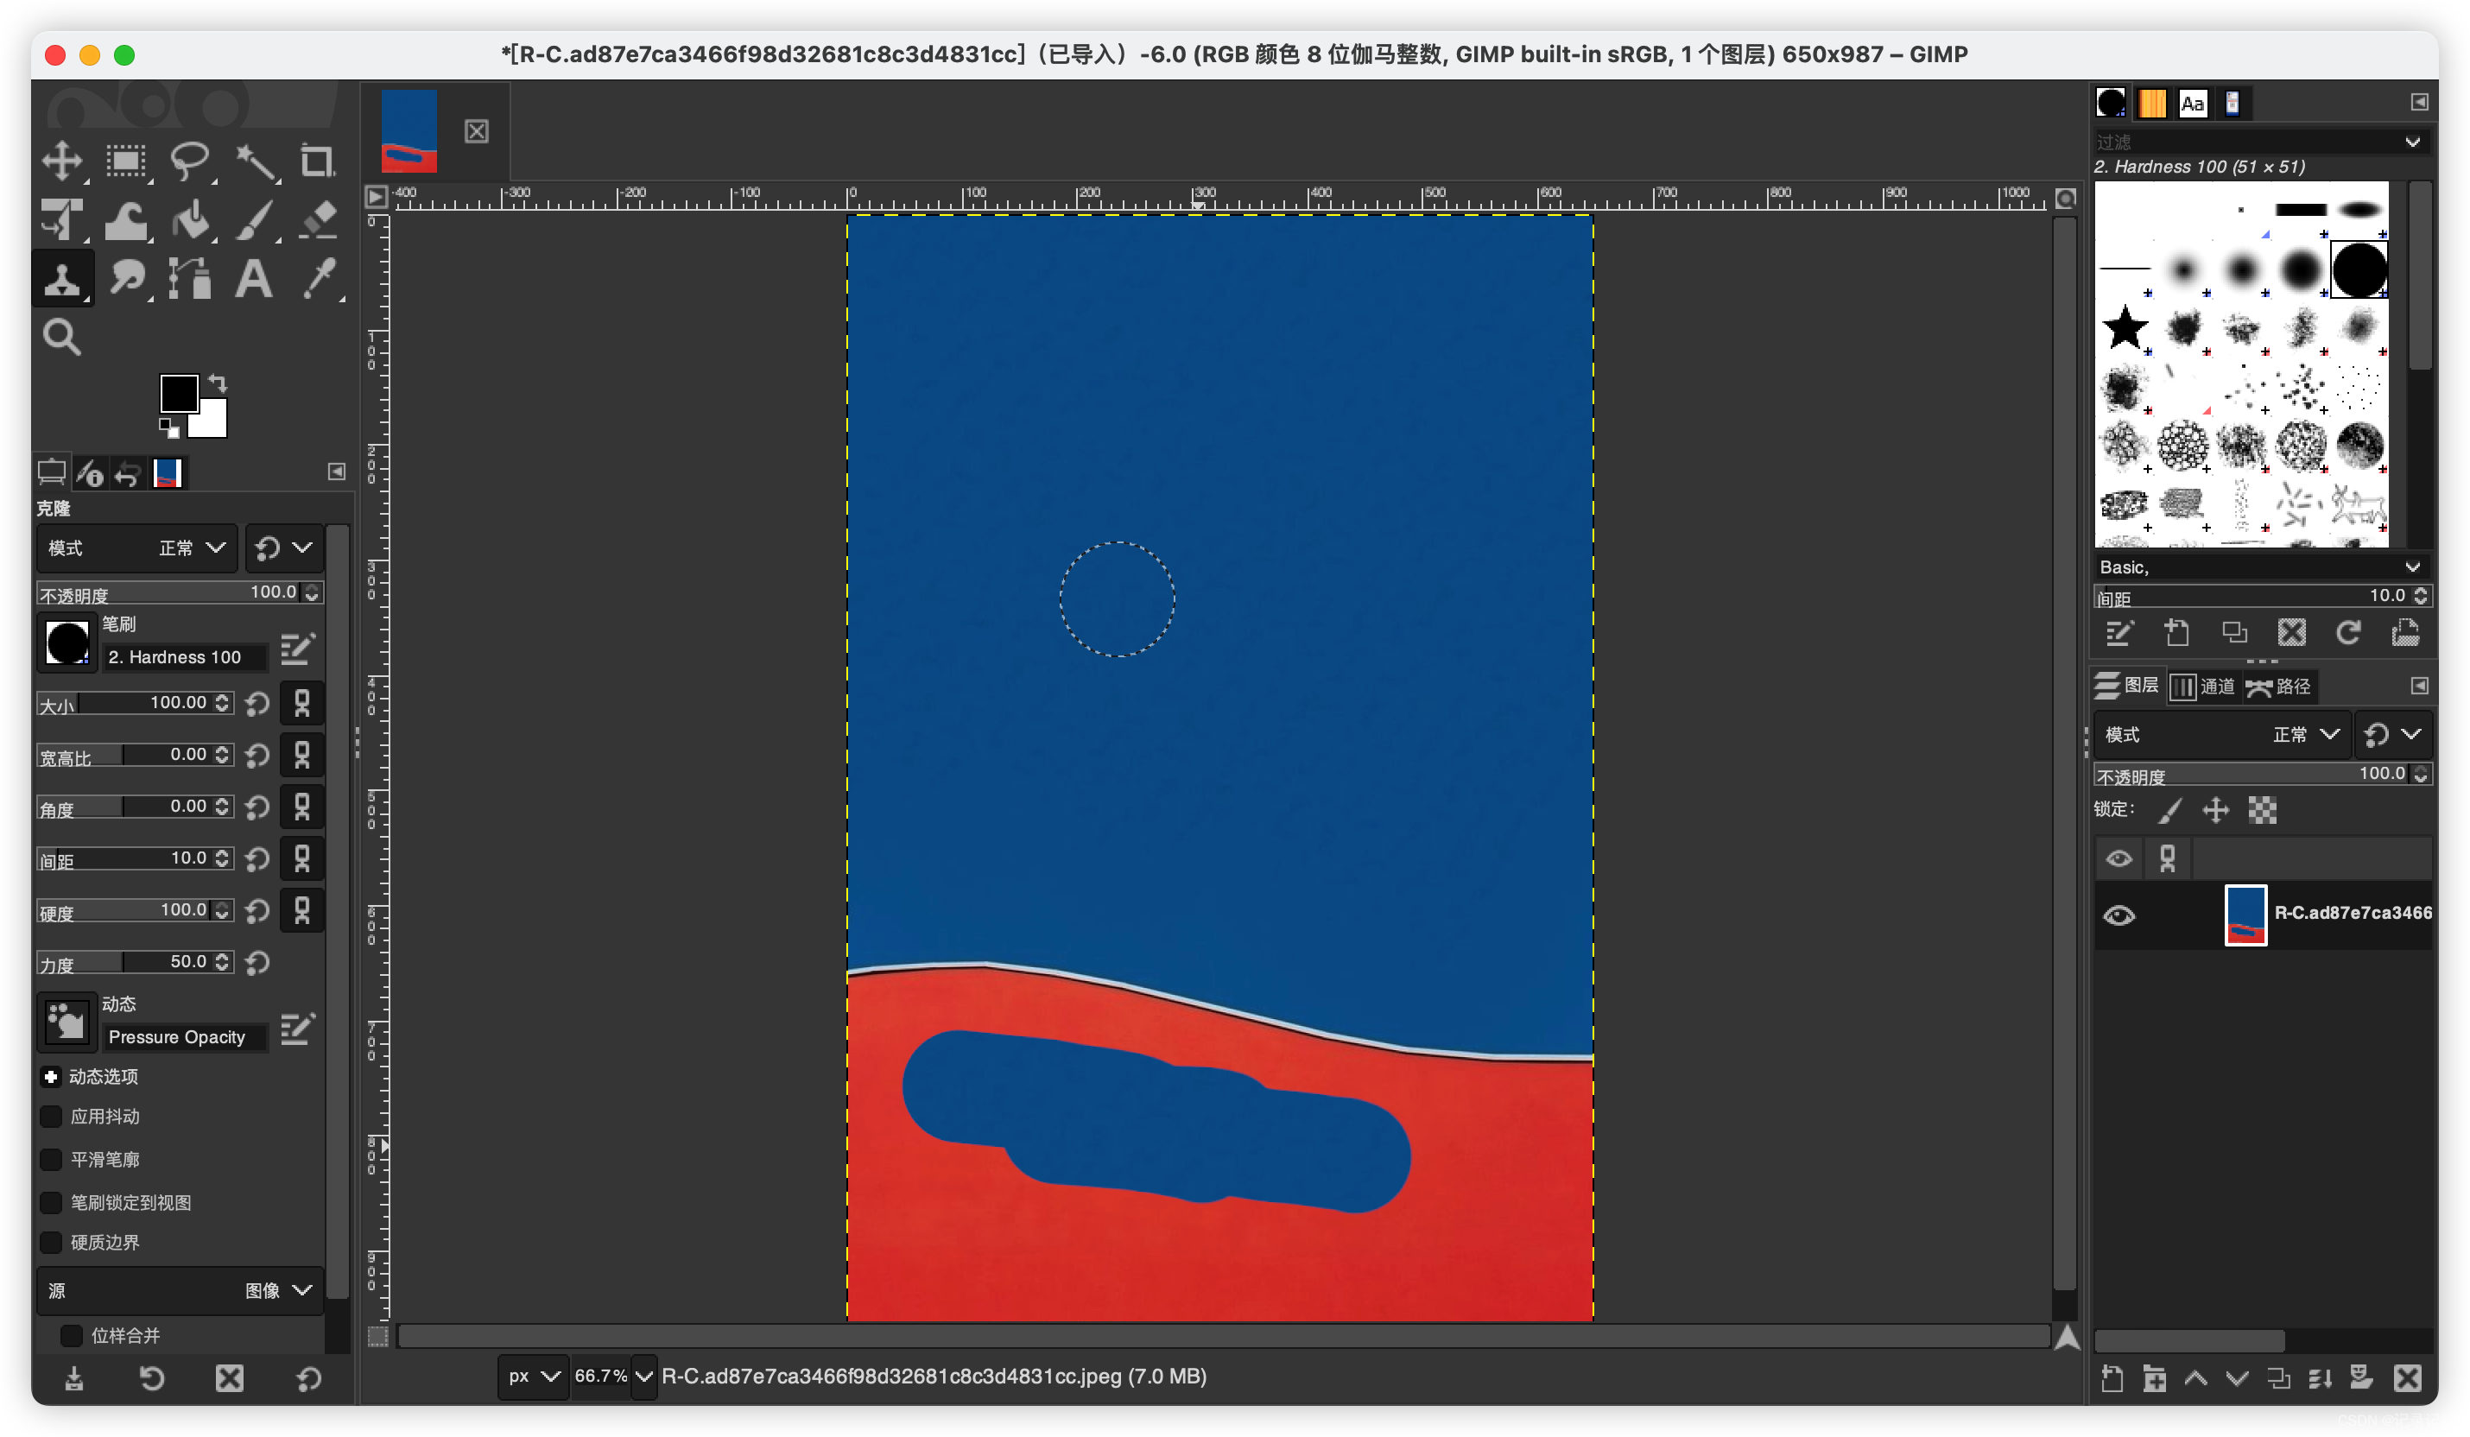Select the Move tool

tap(62, 161)
